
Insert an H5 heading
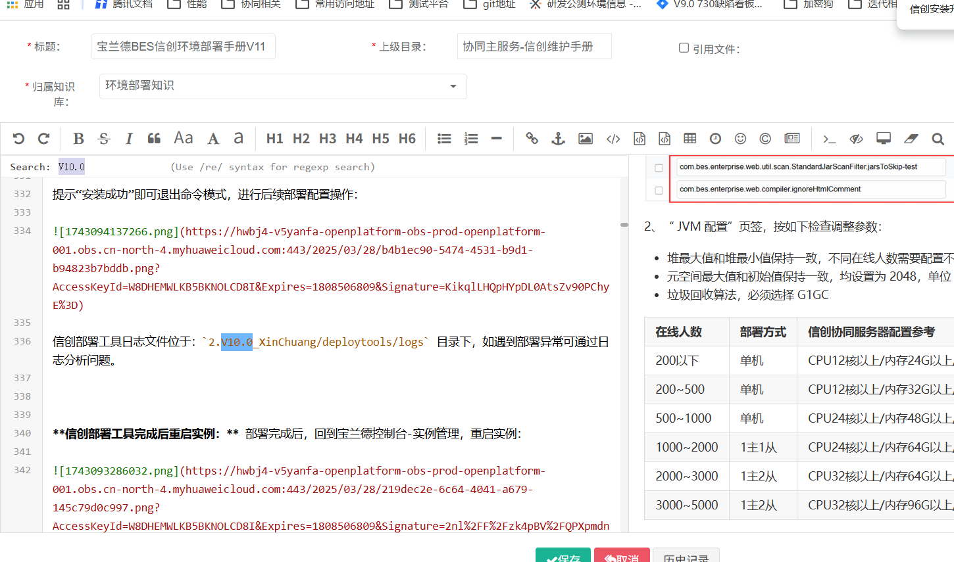(x=381, y=139)
